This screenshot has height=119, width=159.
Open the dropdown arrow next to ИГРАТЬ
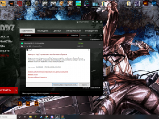pos(16,90)
